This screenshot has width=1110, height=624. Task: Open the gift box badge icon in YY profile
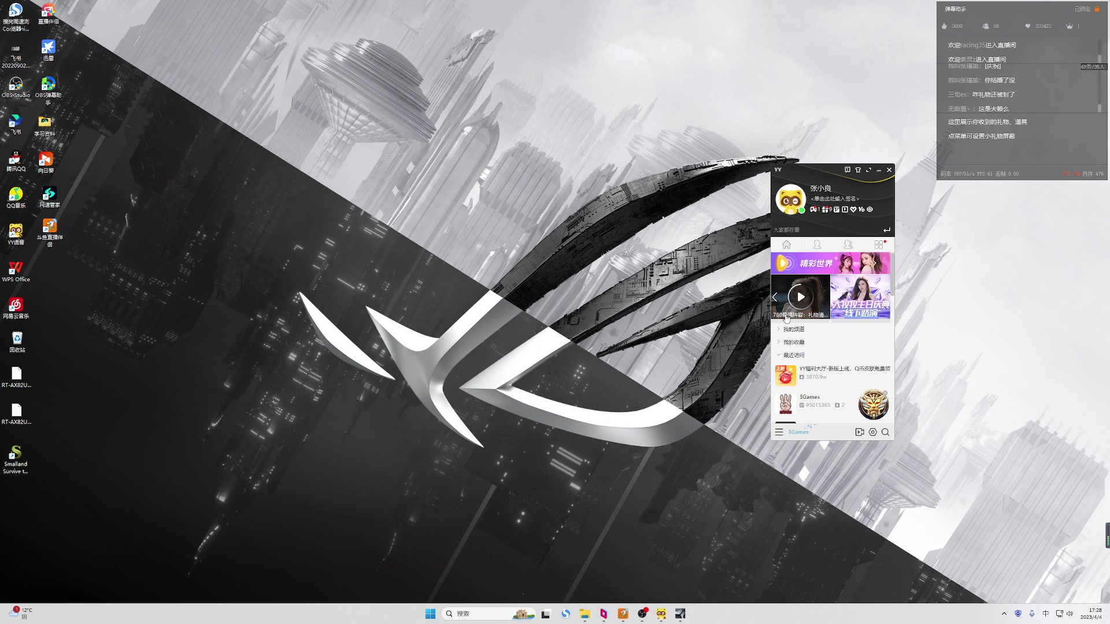(825, 210)
